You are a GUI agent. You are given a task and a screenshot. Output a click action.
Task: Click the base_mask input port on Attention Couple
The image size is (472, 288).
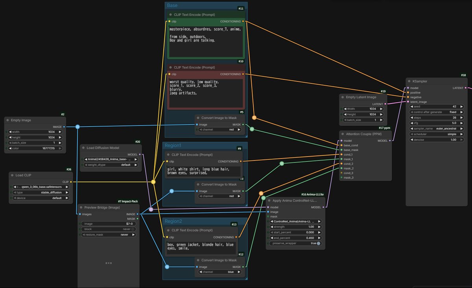click(341, 150)
